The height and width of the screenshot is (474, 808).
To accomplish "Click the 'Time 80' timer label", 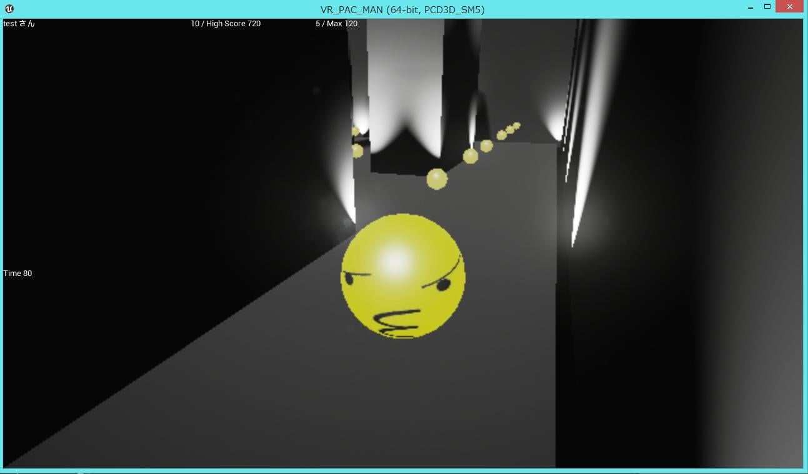I will pos(17,274).
